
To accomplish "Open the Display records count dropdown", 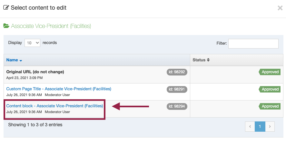I will (x=33, y=43).
